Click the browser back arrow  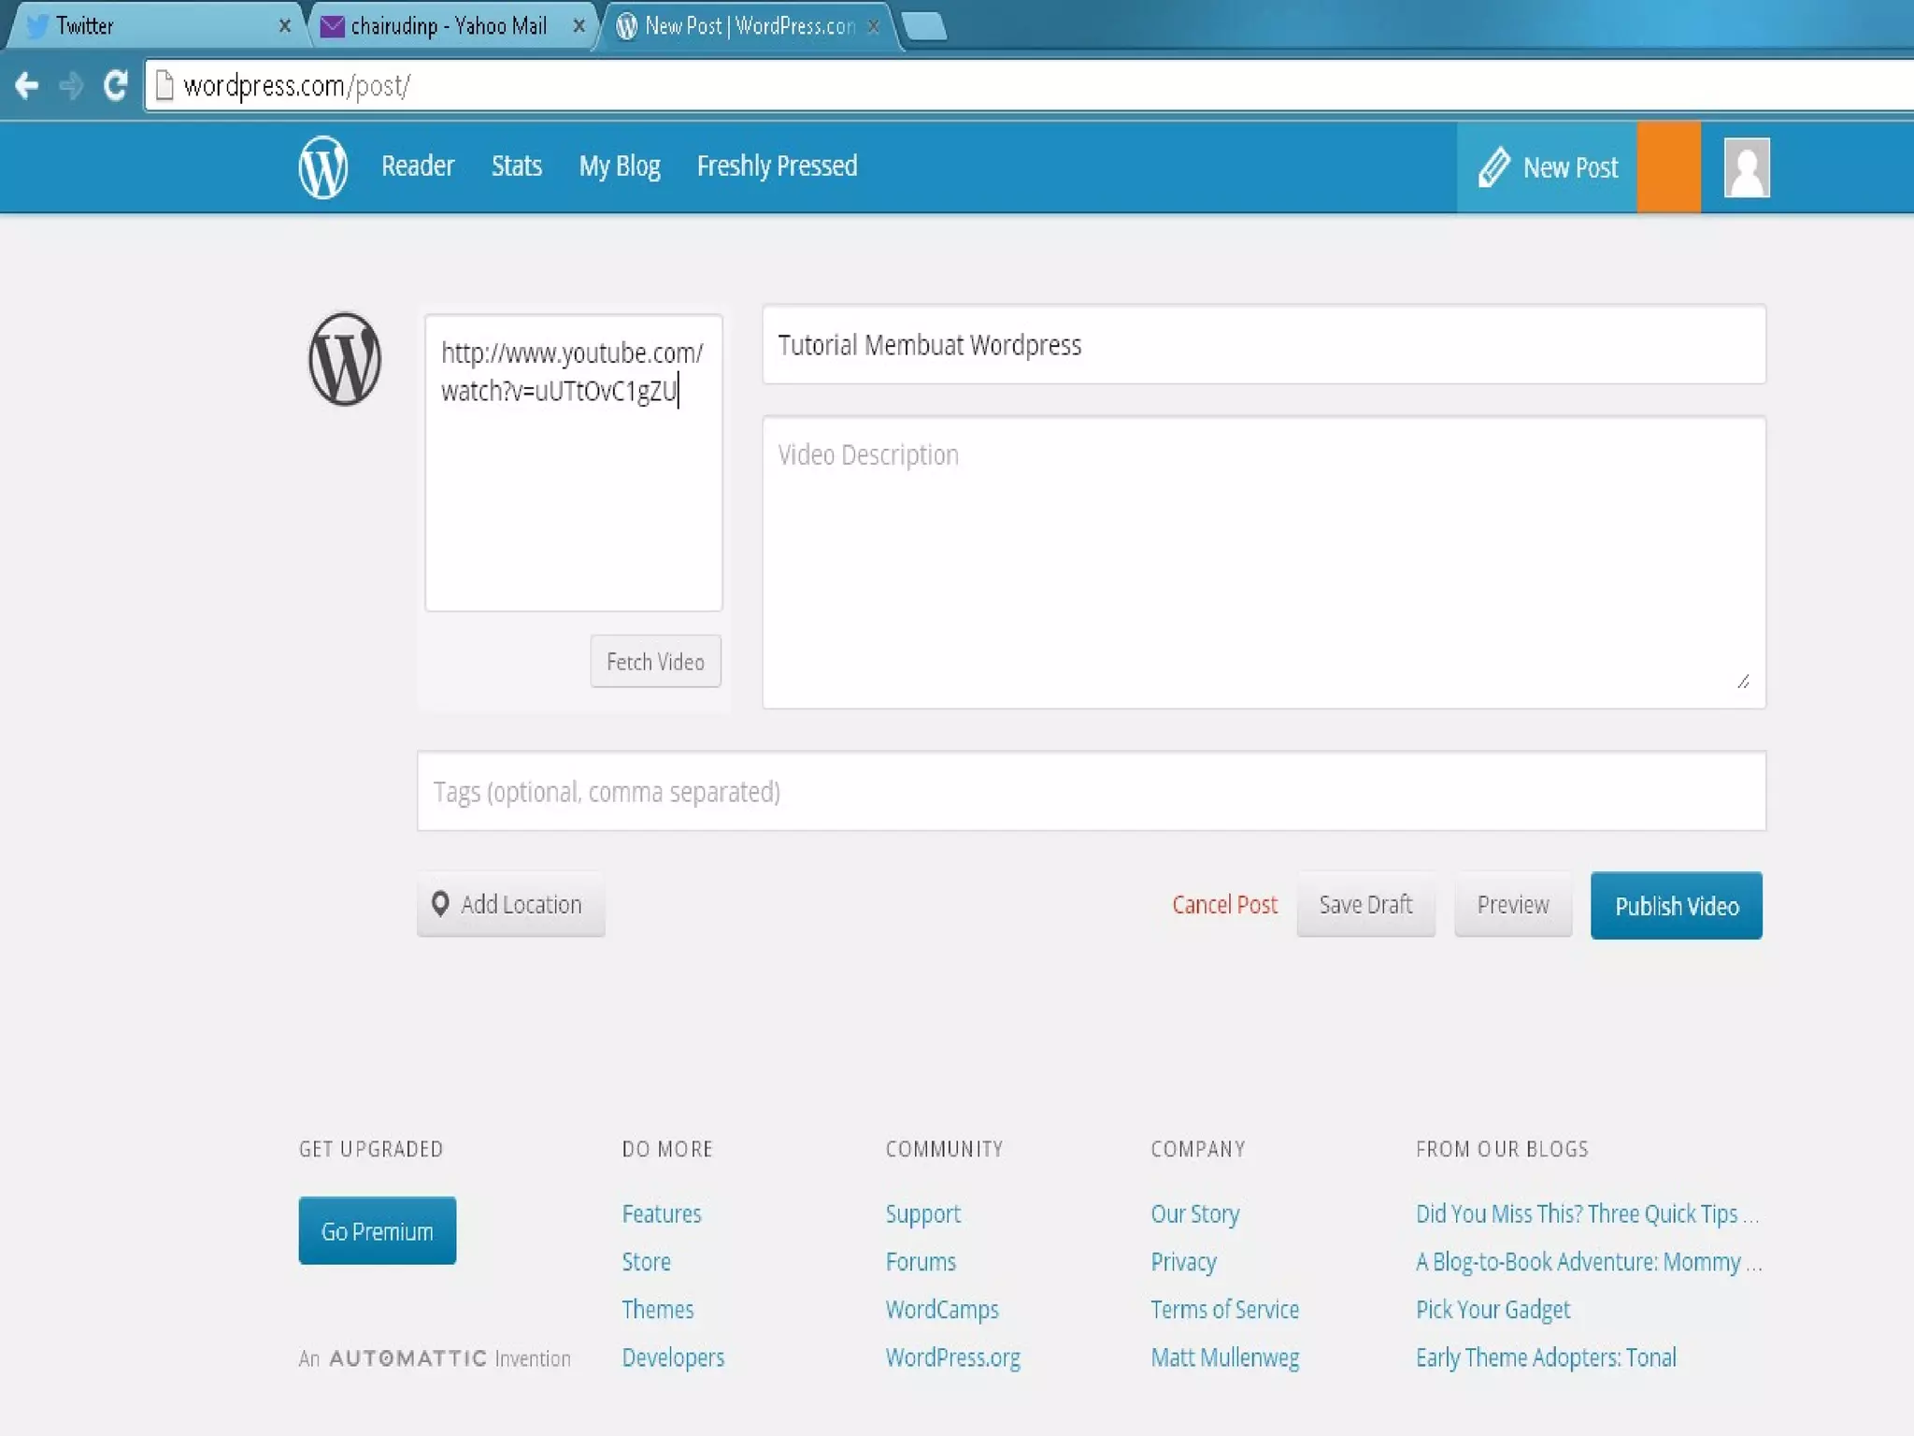pyautogui.click(x=27, y=86)
